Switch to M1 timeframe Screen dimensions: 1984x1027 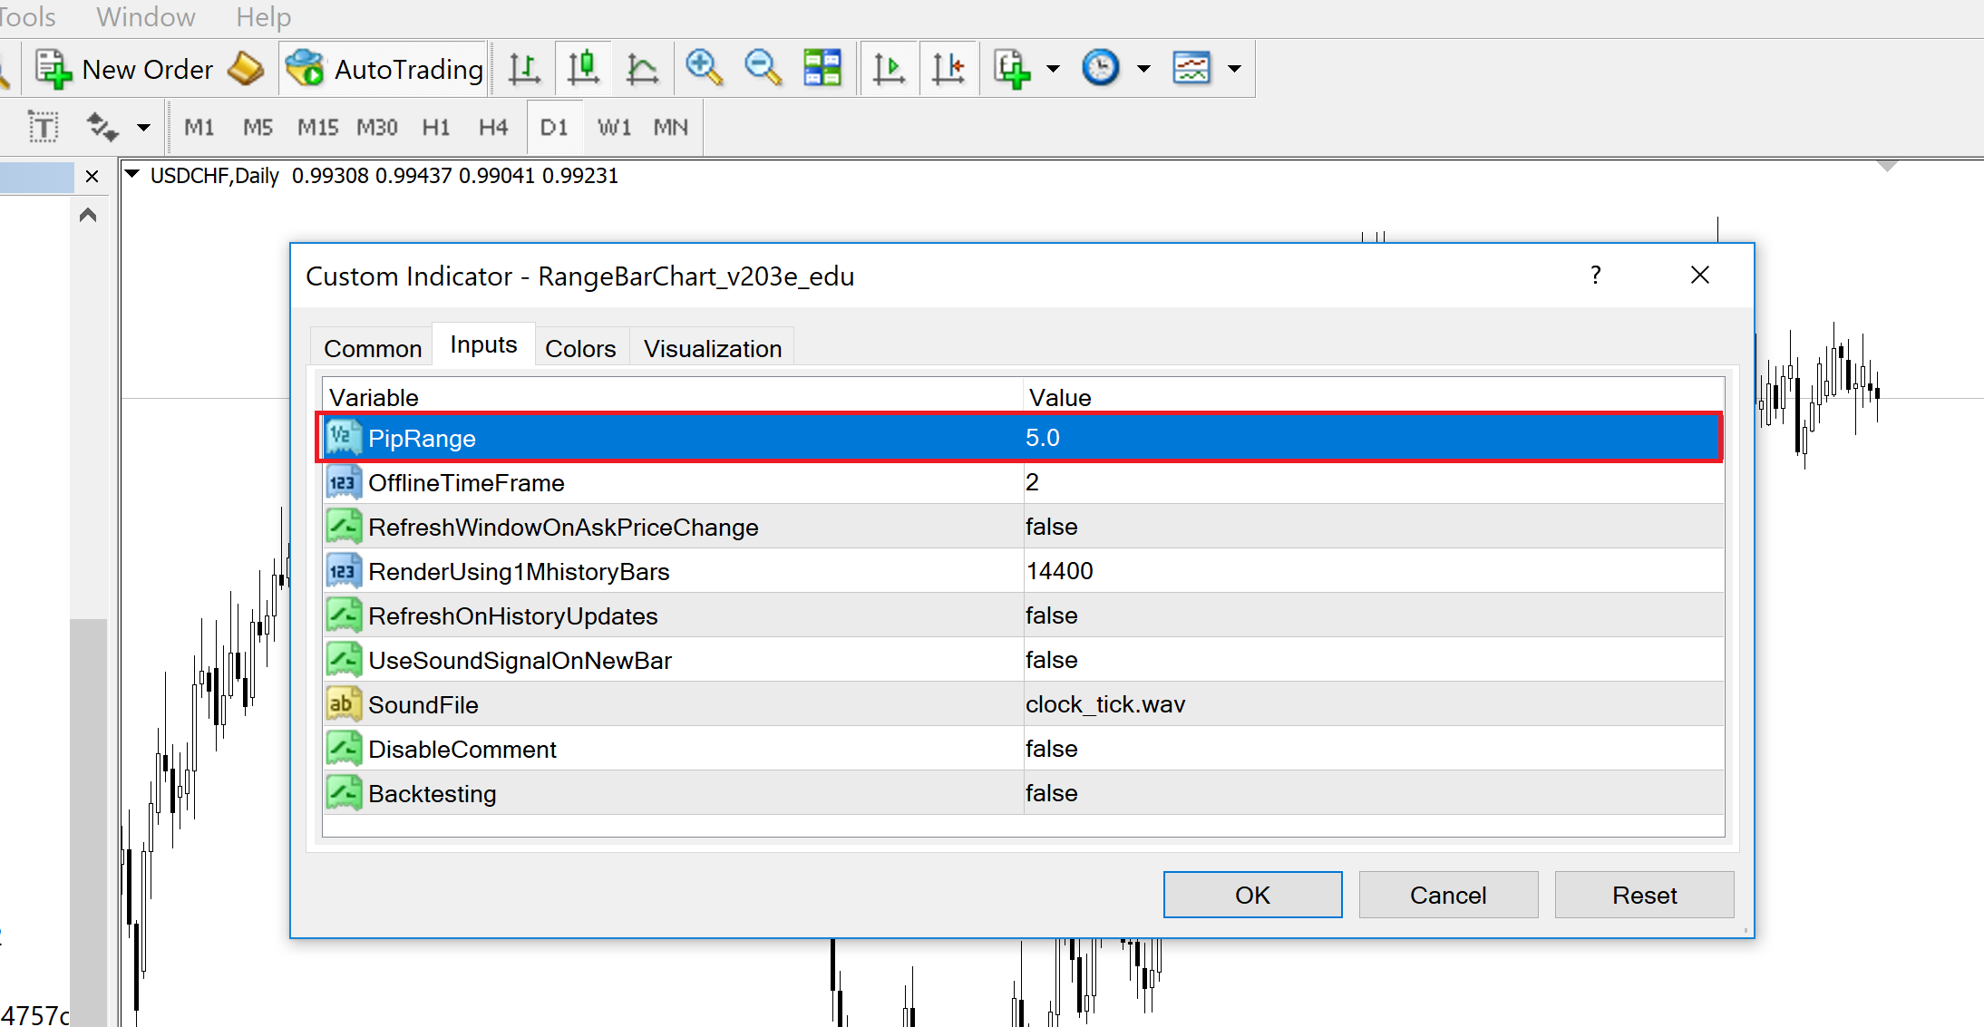[x=199, y=128]
